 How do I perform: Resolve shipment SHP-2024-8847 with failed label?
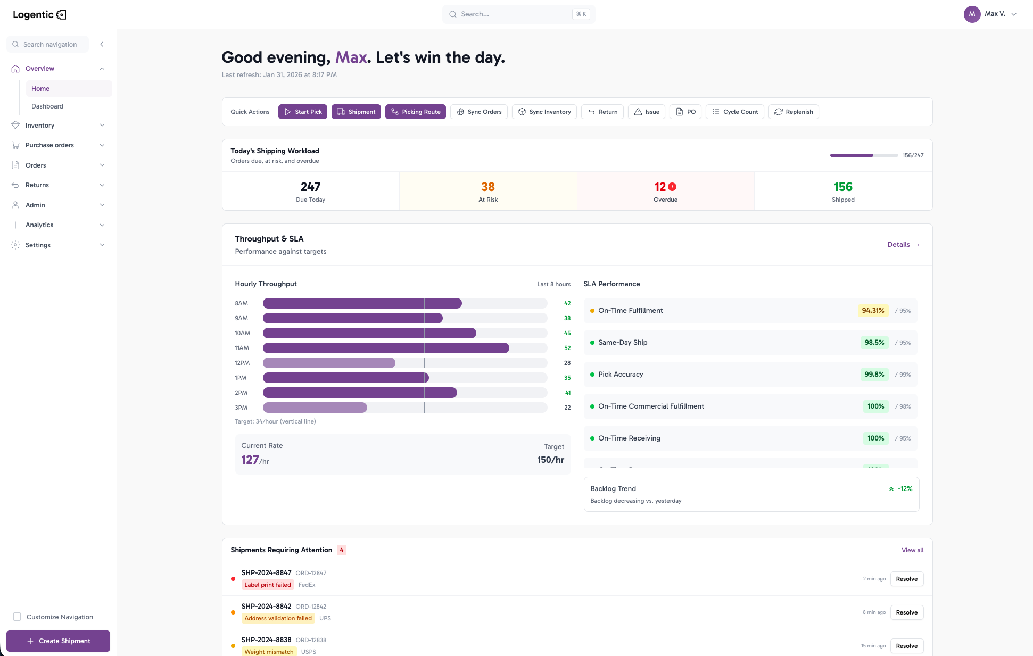coord(906,579)
